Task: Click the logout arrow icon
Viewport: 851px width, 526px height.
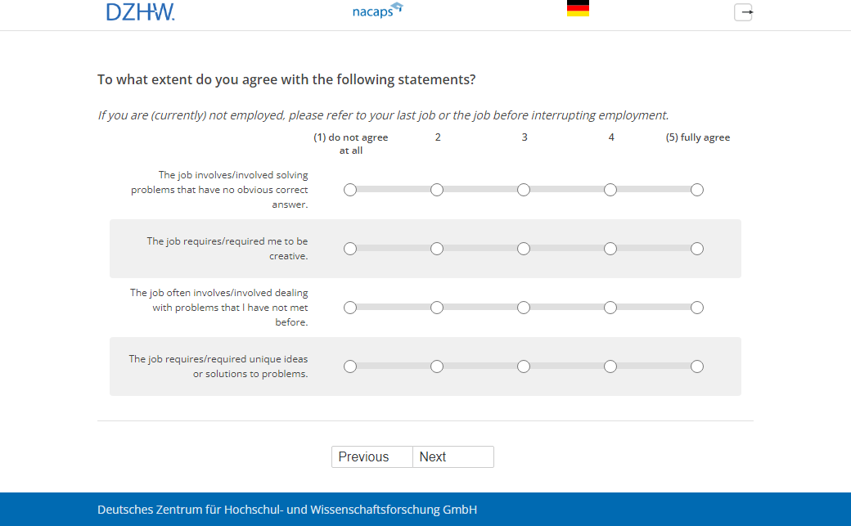Action: [x=743, y=12]
